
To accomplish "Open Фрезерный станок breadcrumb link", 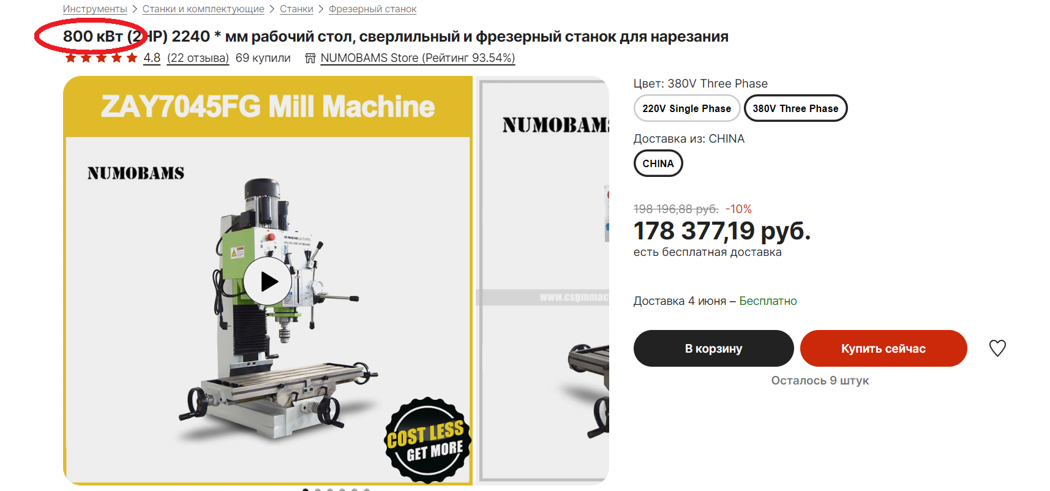I will point(372,9).
